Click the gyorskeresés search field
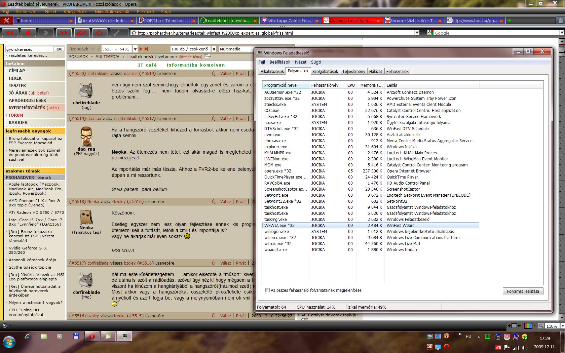This screenshot has height=353, width=565. 29,49
